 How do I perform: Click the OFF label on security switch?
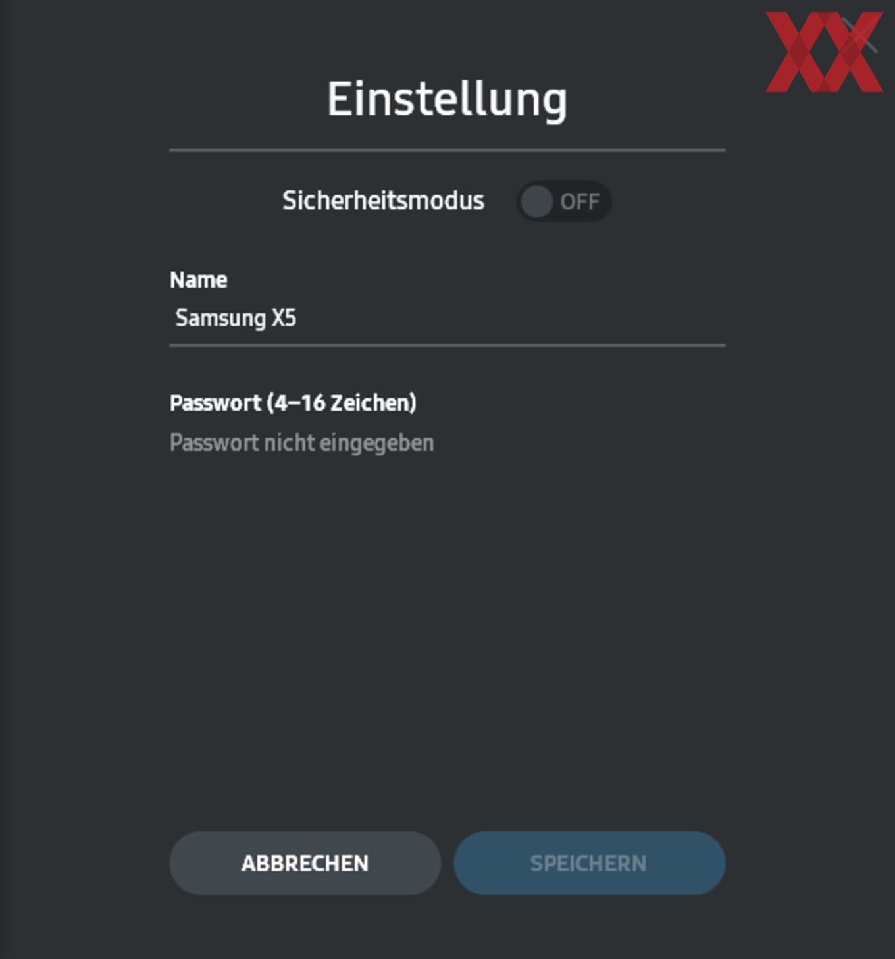(x=579, y=202)
